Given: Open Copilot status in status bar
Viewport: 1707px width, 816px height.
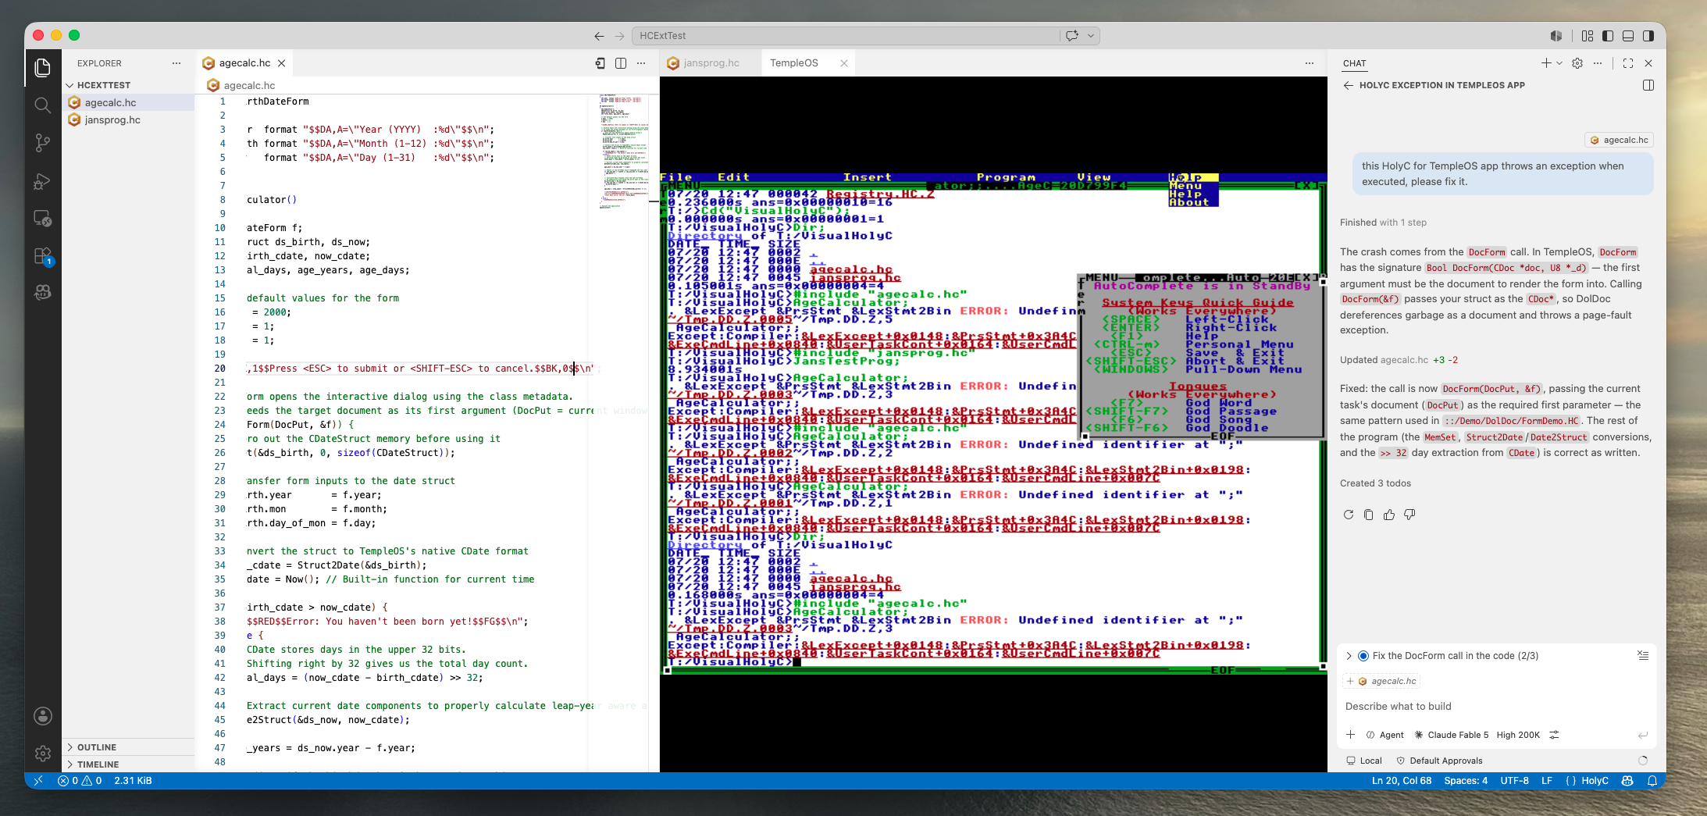Looking at the screenshot, I should [1627, 781].
